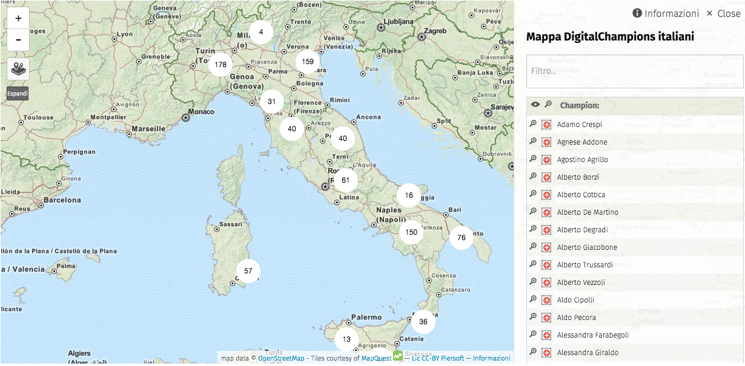
Task: Follow the MapQuest link
Action: coord(376,358)
